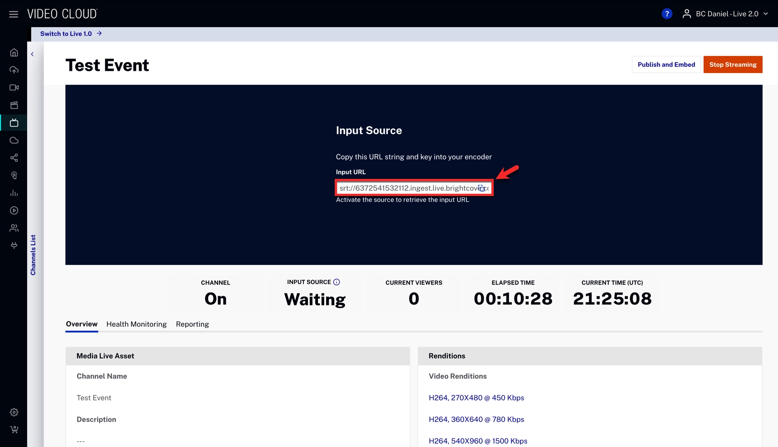Open the Cloud Playout icon
Viewport: 778px width, 447px height.
click(x=14, y=140)
